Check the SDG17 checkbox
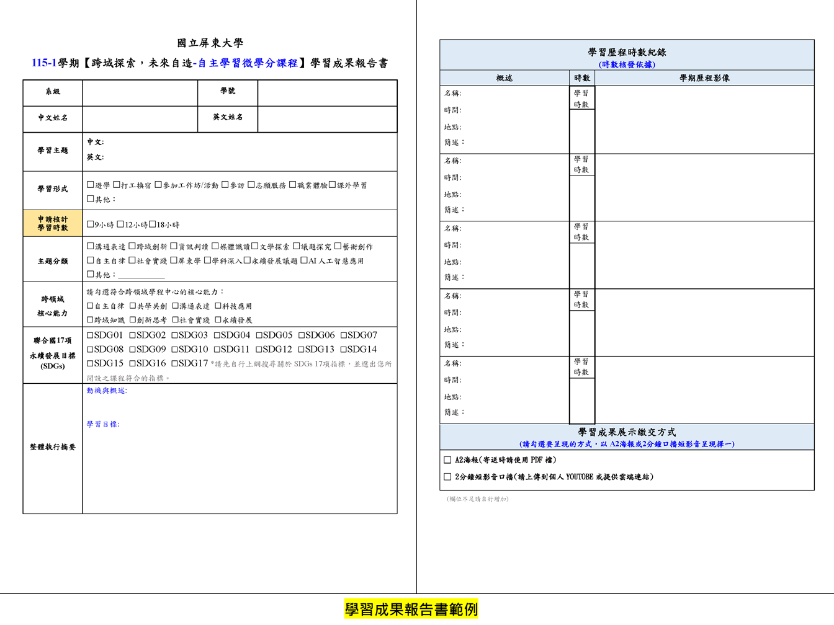 tap(175, 363)
